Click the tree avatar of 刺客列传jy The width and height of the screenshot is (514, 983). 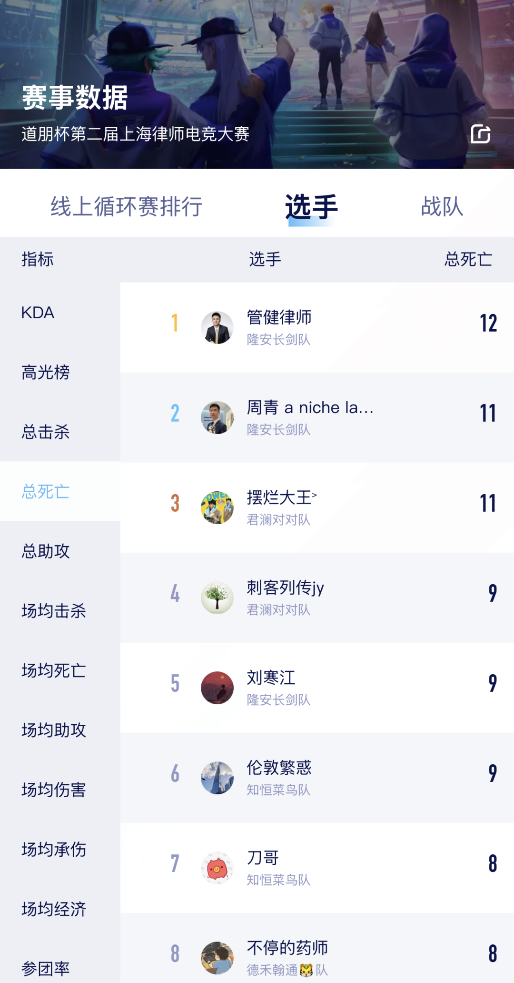tap(217, 597)
